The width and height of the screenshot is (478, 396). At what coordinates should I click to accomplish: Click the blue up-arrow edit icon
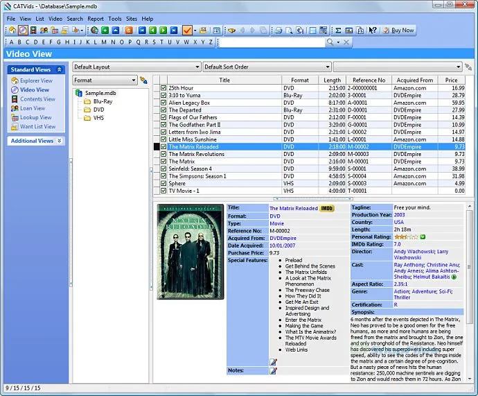(116, 31)
